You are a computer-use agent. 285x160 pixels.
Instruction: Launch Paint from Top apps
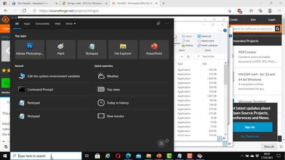pyautogui.click(x=61, y=49)
